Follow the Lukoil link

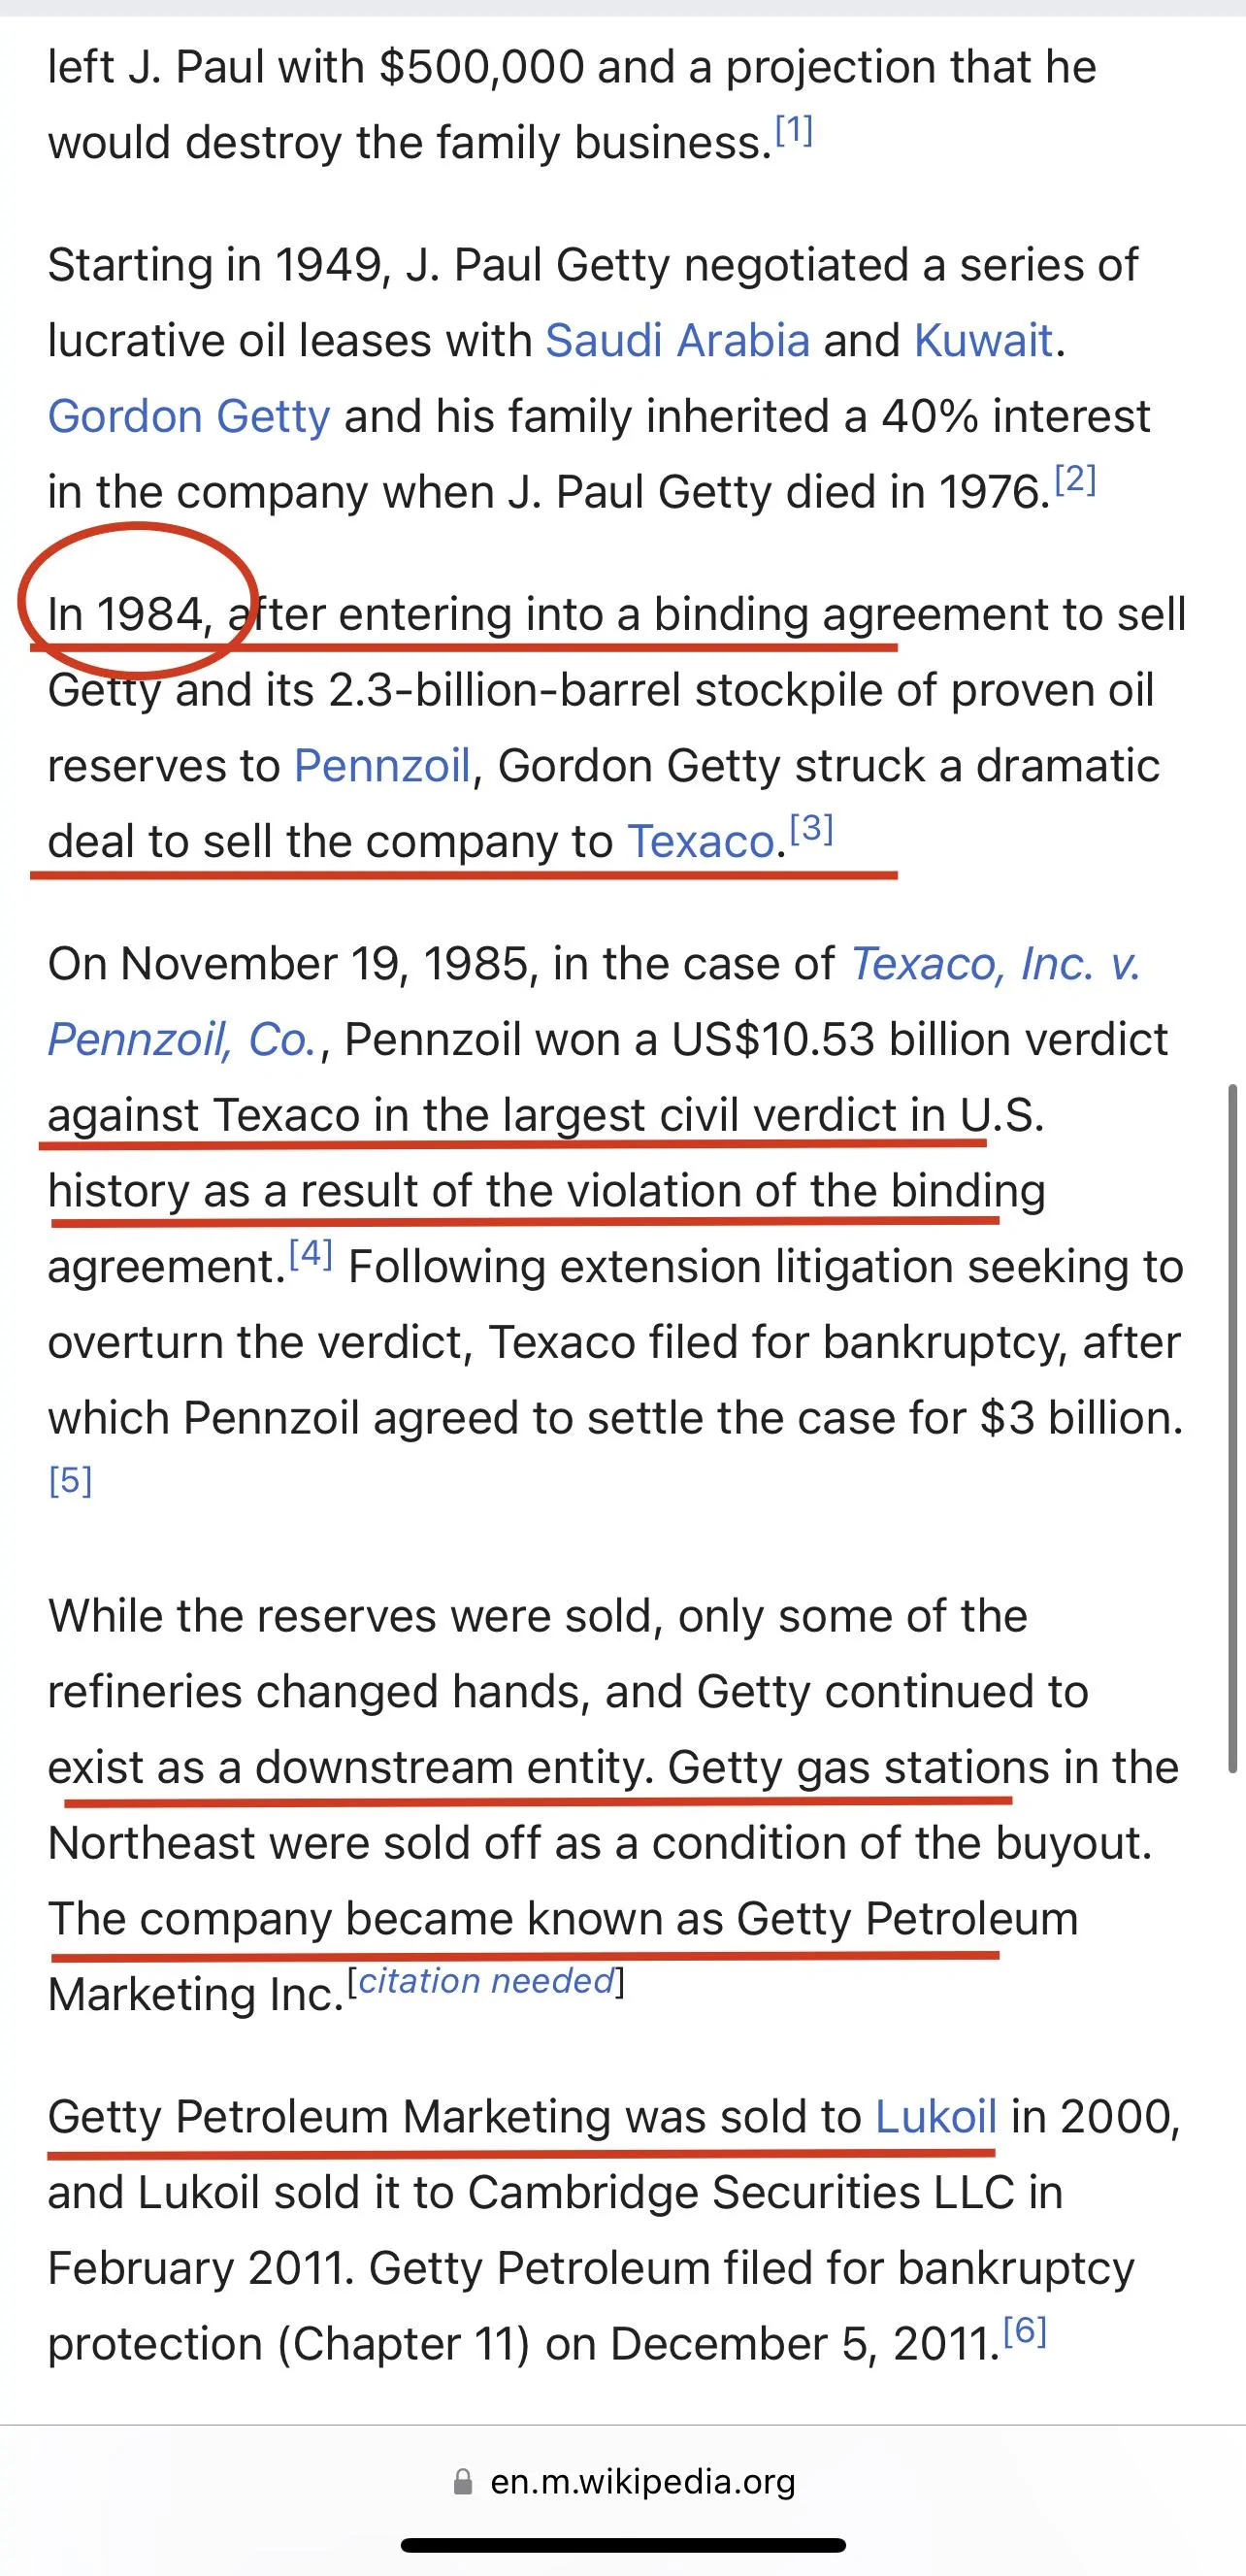click(936, 2117)
